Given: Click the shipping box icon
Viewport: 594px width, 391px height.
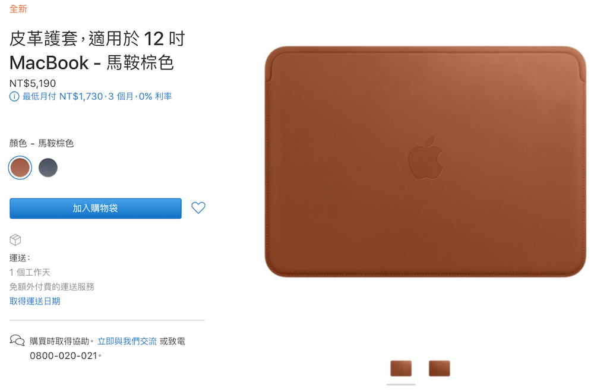Looking at the screenshot, I should click(15, 240).
